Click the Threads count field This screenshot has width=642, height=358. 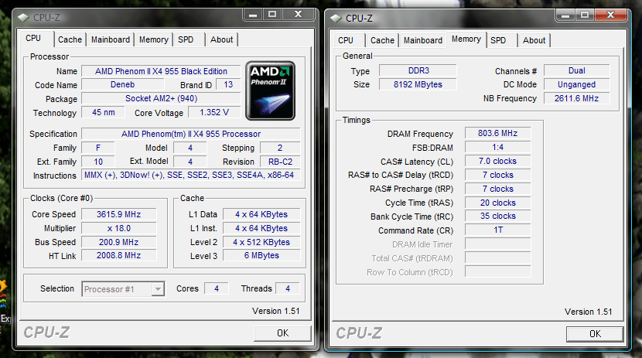[x=288, y=288]
